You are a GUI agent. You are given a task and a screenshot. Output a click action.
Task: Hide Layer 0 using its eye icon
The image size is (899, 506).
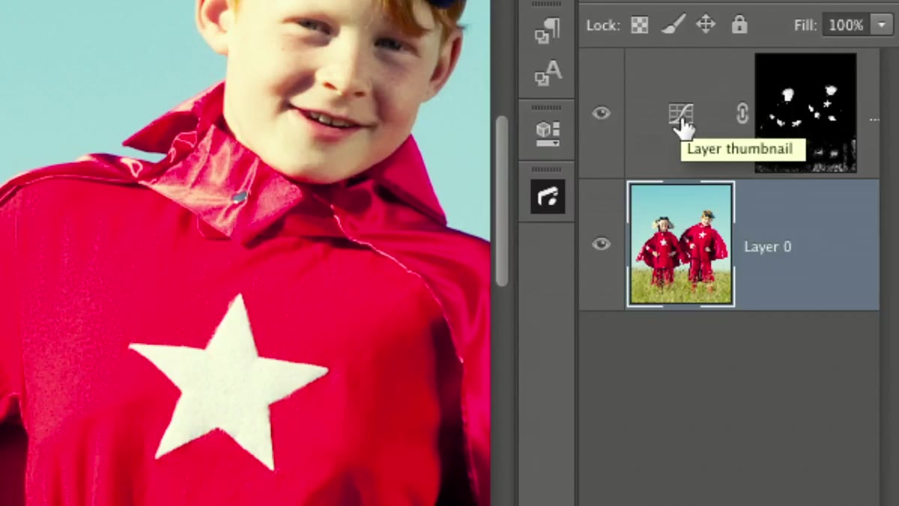[x=601, y=244]
